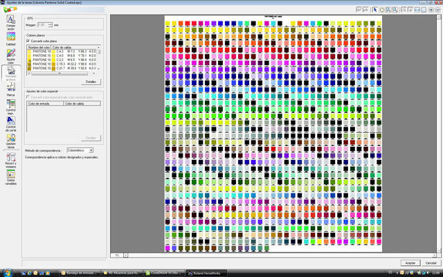Select the Formato archivo sidebar icon
Screen dimensions: 443x277
[x=10, y=74]
